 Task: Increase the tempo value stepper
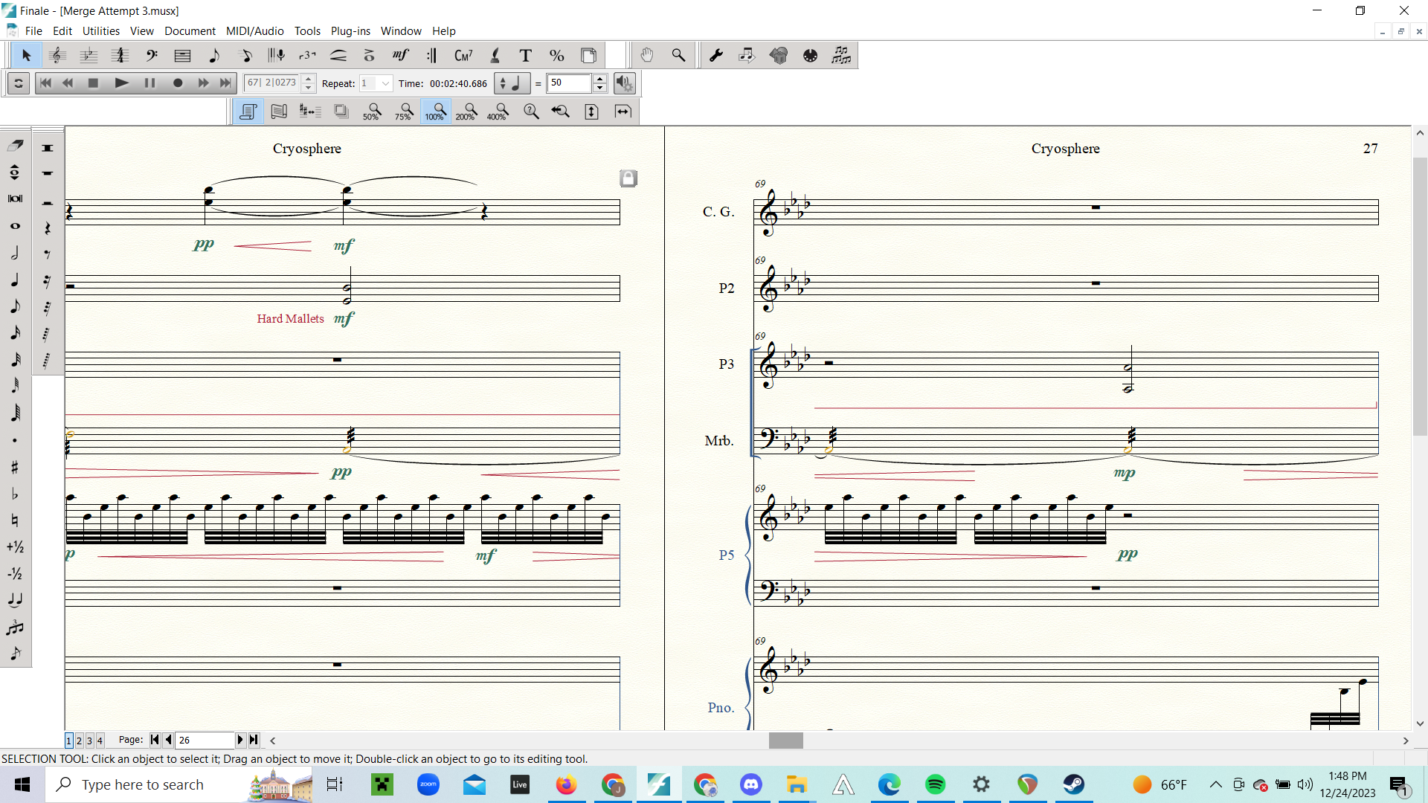[x=600, y=79]
